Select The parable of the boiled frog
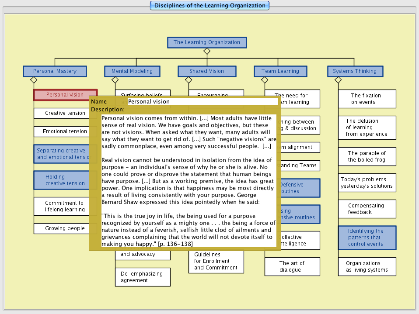 [x=367, y=156]
